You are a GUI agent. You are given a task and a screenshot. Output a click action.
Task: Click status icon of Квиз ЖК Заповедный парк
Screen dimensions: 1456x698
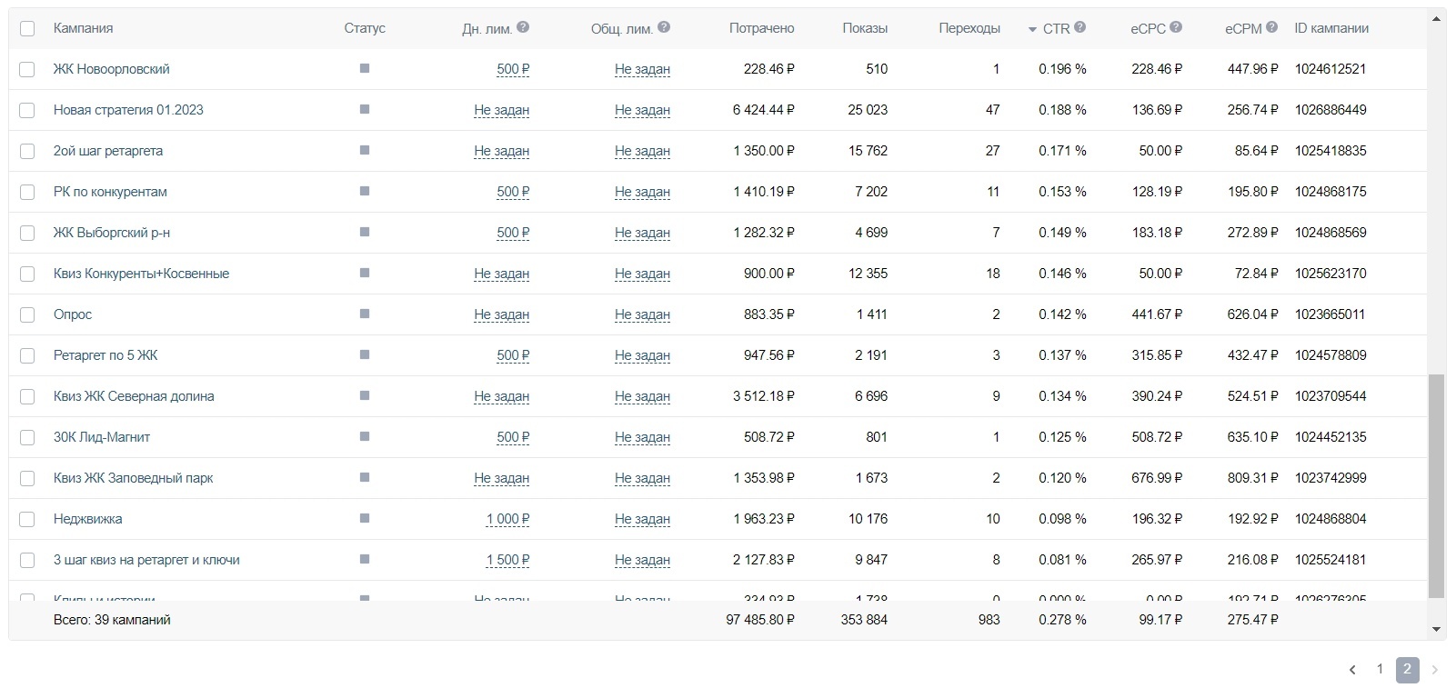(365, 477)
